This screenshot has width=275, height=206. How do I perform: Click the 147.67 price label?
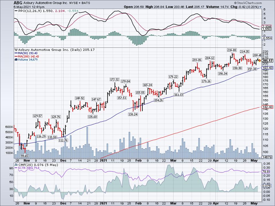[x=96, y=99]
